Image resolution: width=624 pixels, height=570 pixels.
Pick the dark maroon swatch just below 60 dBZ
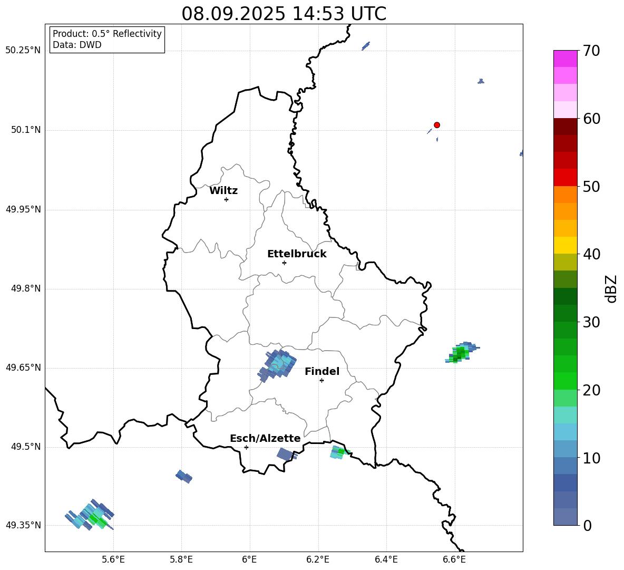click(x=565, y=127)
